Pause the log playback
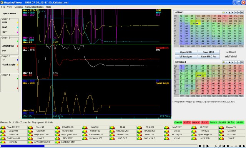Screen dimensions: 246x148 coord(204,146)
